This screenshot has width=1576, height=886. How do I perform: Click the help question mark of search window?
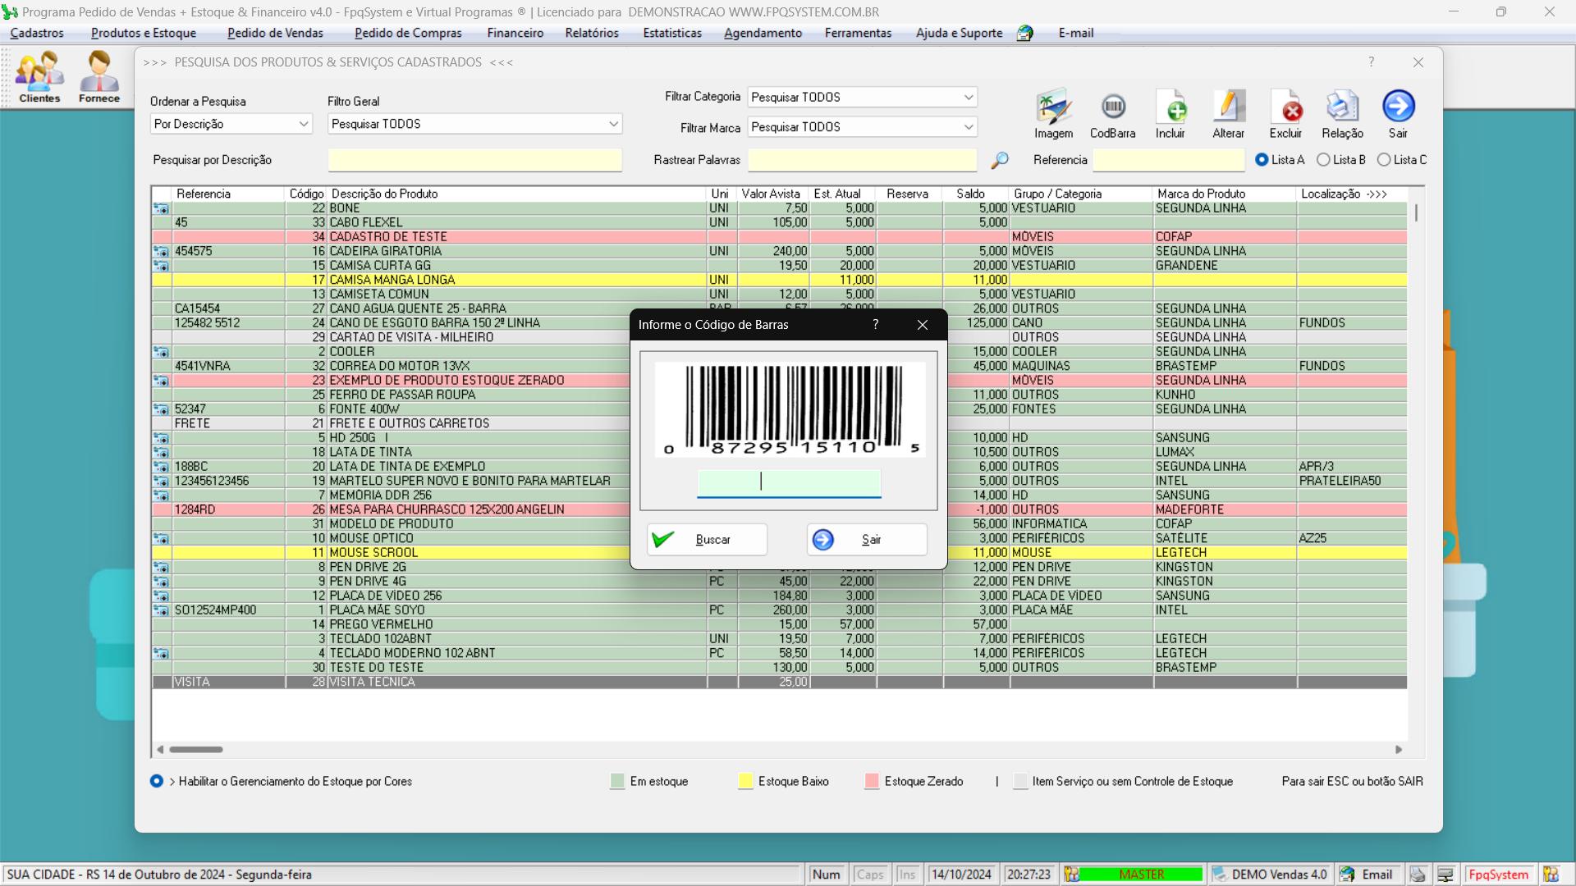point(1371,62)
